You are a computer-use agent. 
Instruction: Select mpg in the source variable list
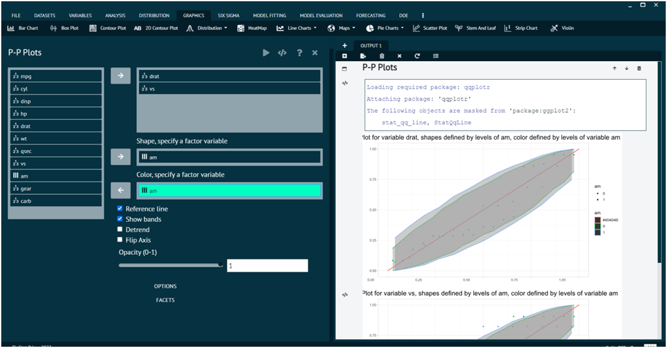pos(55,76)
